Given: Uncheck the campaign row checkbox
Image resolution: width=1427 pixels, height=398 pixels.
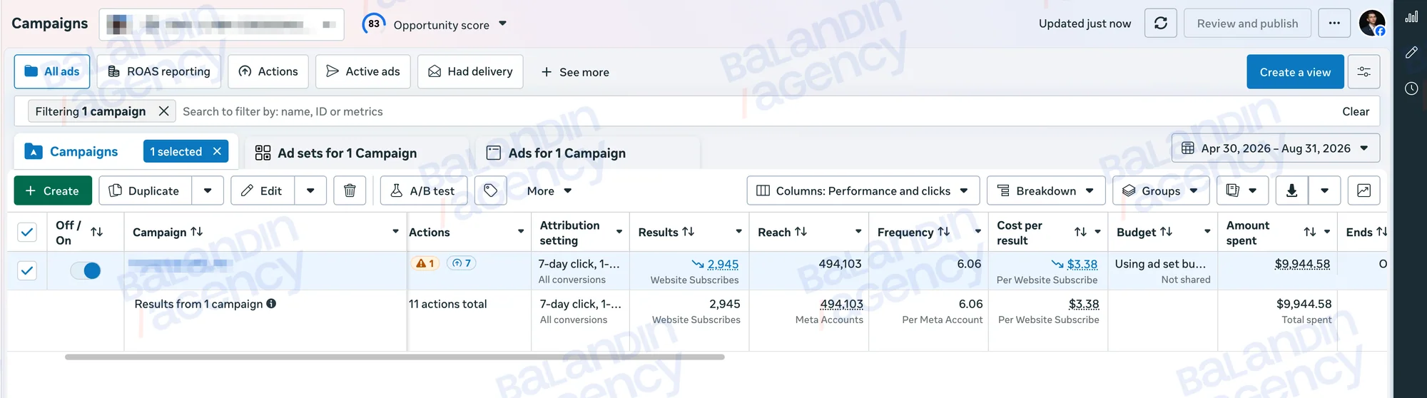Looking at the screenshot, I should [27, 271].
